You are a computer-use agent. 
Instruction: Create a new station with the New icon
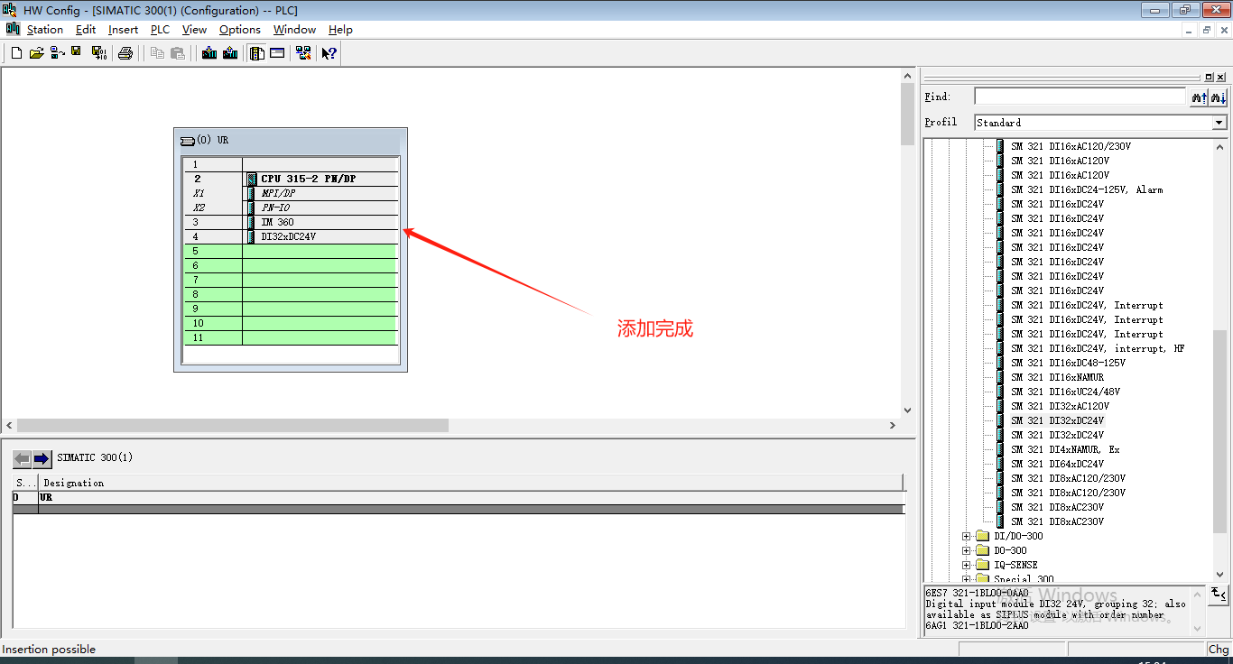[16, 53]
